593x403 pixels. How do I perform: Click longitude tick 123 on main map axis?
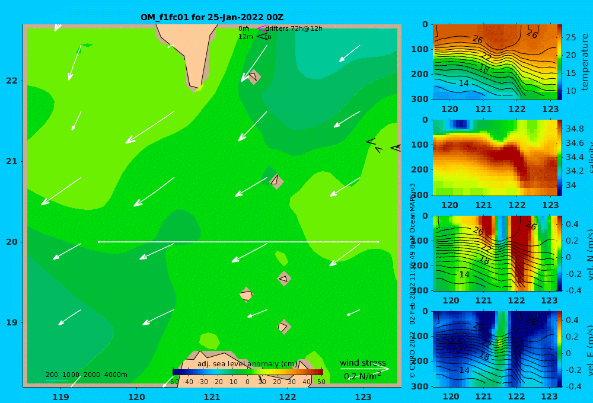pos(363,397)
